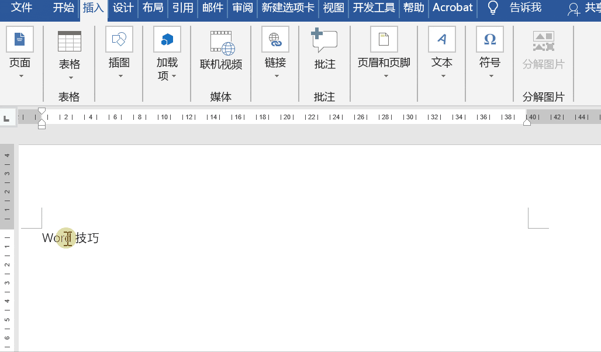The width and height of the screenshot is (601, 352).
Task: Click the 告诉我 (Tell me) search box
Action: tap(524, 8)
